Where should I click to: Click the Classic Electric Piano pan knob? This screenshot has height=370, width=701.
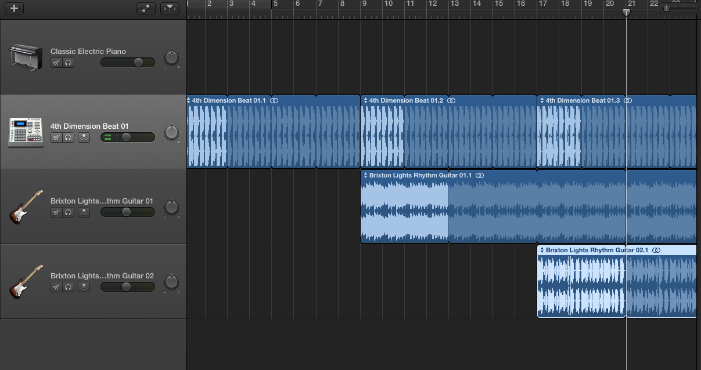(x=171, y=58)
